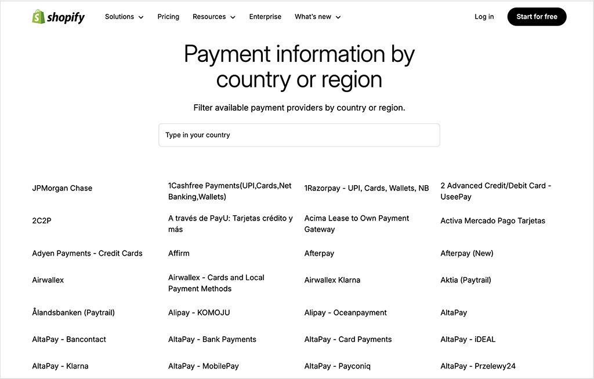This screenshot has height=379, width=594.
Task: Select AltaPay - Bank Payments
Action: (212, 339)
